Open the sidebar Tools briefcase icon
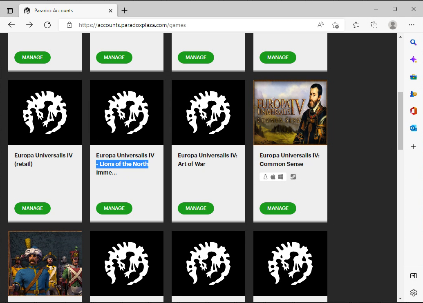Viewport: 423px width, 303px height. [413, 77]
